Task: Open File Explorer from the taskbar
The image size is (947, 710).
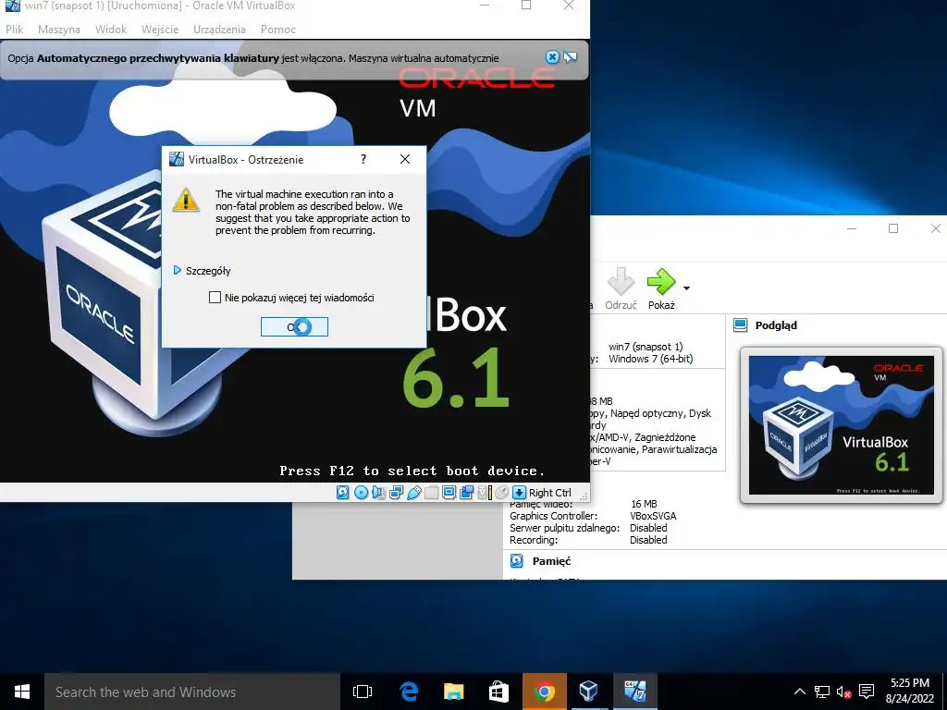Action: [453, 692]
